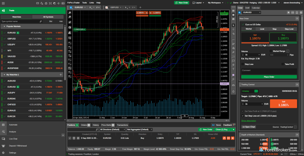Add a new chart tab with plus
Image resolution: width=304 pixels, height=156 pixels.
(140, 7)
